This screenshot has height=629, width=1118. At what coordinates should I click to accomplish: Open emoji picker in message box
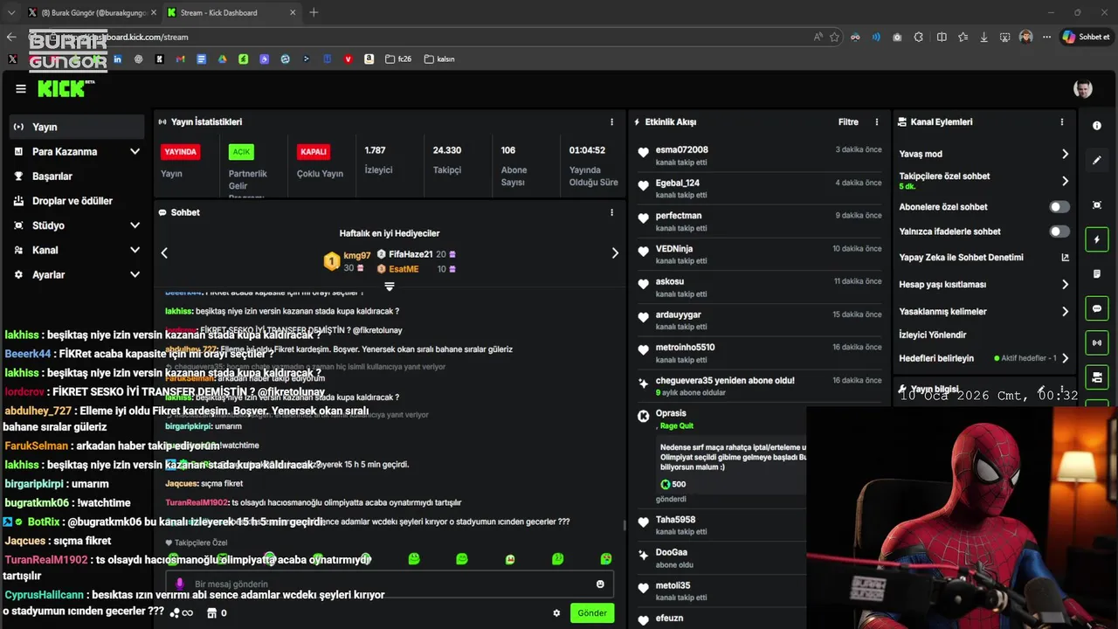click(600, 584)
